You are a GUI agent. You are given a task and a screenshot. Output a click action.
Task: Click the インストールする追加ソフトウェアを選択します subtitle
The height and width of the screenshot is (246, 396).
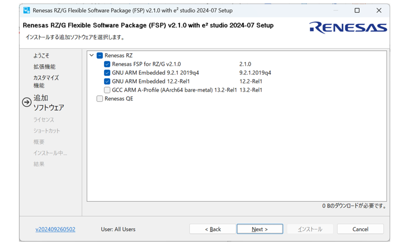tap(75, 37)
